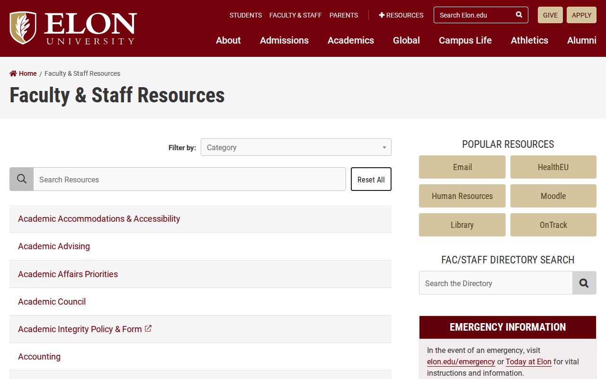Open the Academic Advising link

pyautogui.click(x=54, y=246)
